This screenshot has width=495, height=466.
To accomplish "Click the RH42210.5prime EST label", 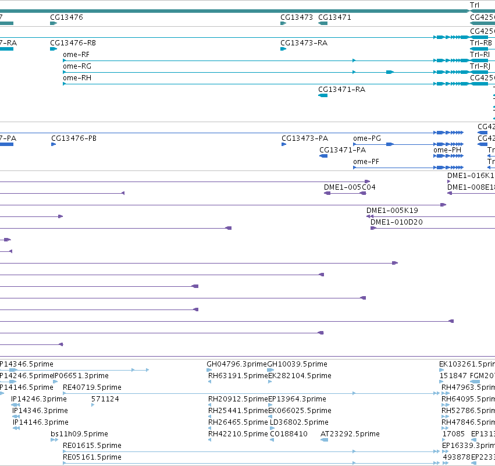I will [238, 435].
